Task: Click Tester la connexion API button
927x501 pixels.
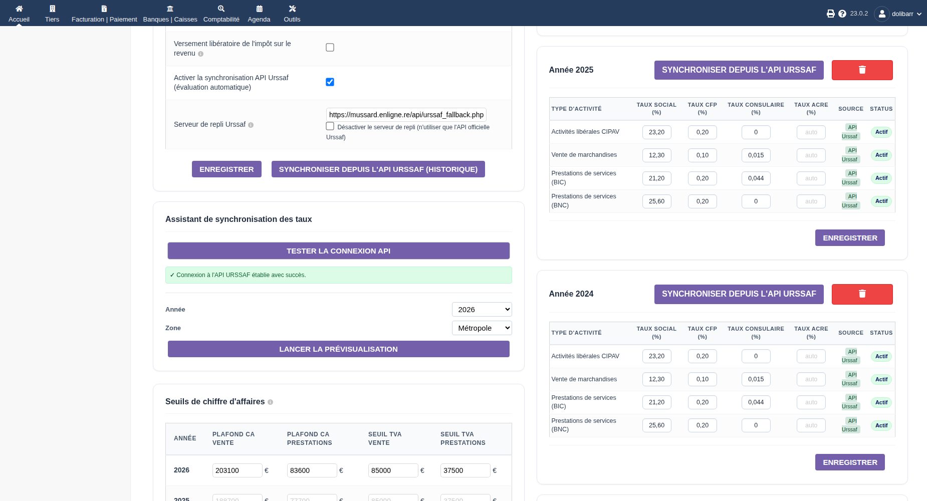Action: 339,251
